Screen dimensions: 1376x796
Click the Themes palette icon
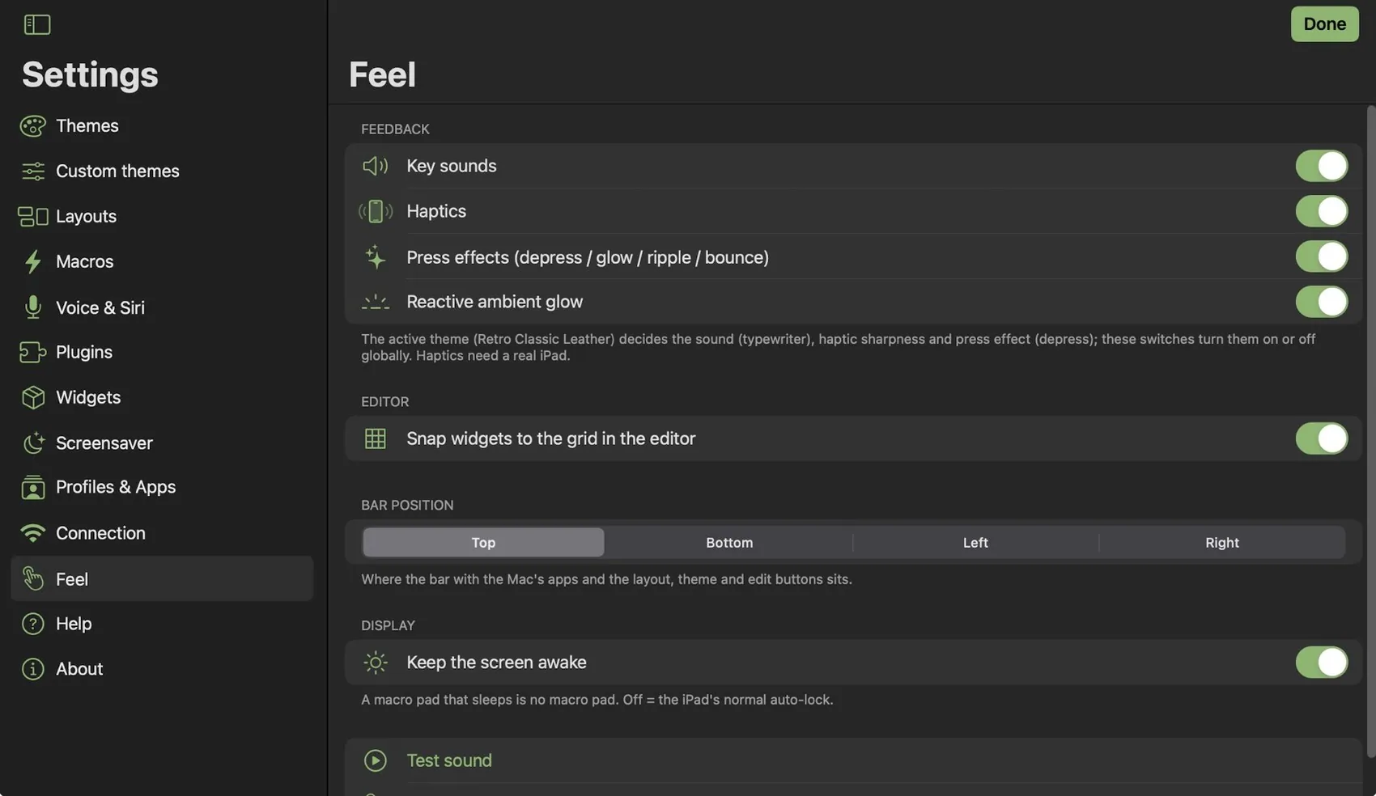[x=33, y=126]
